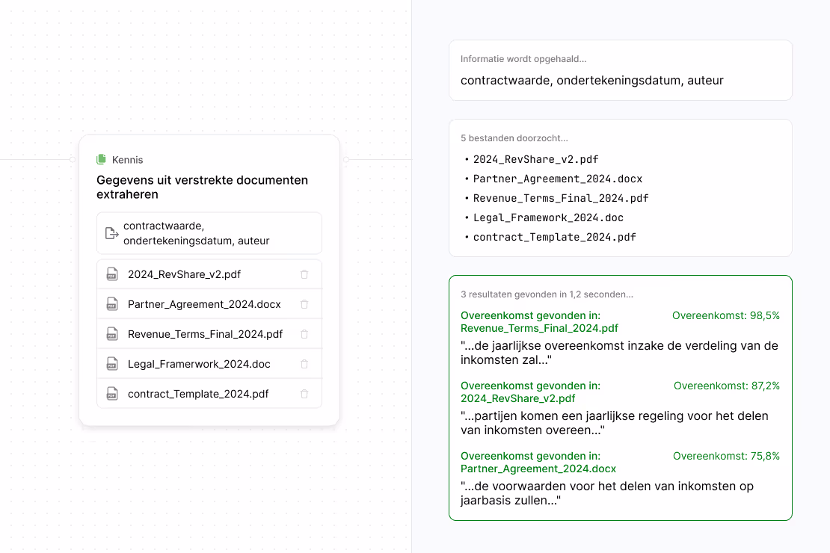
Task: Click the connector port on the node's right edge
Action: pos(345,159)
